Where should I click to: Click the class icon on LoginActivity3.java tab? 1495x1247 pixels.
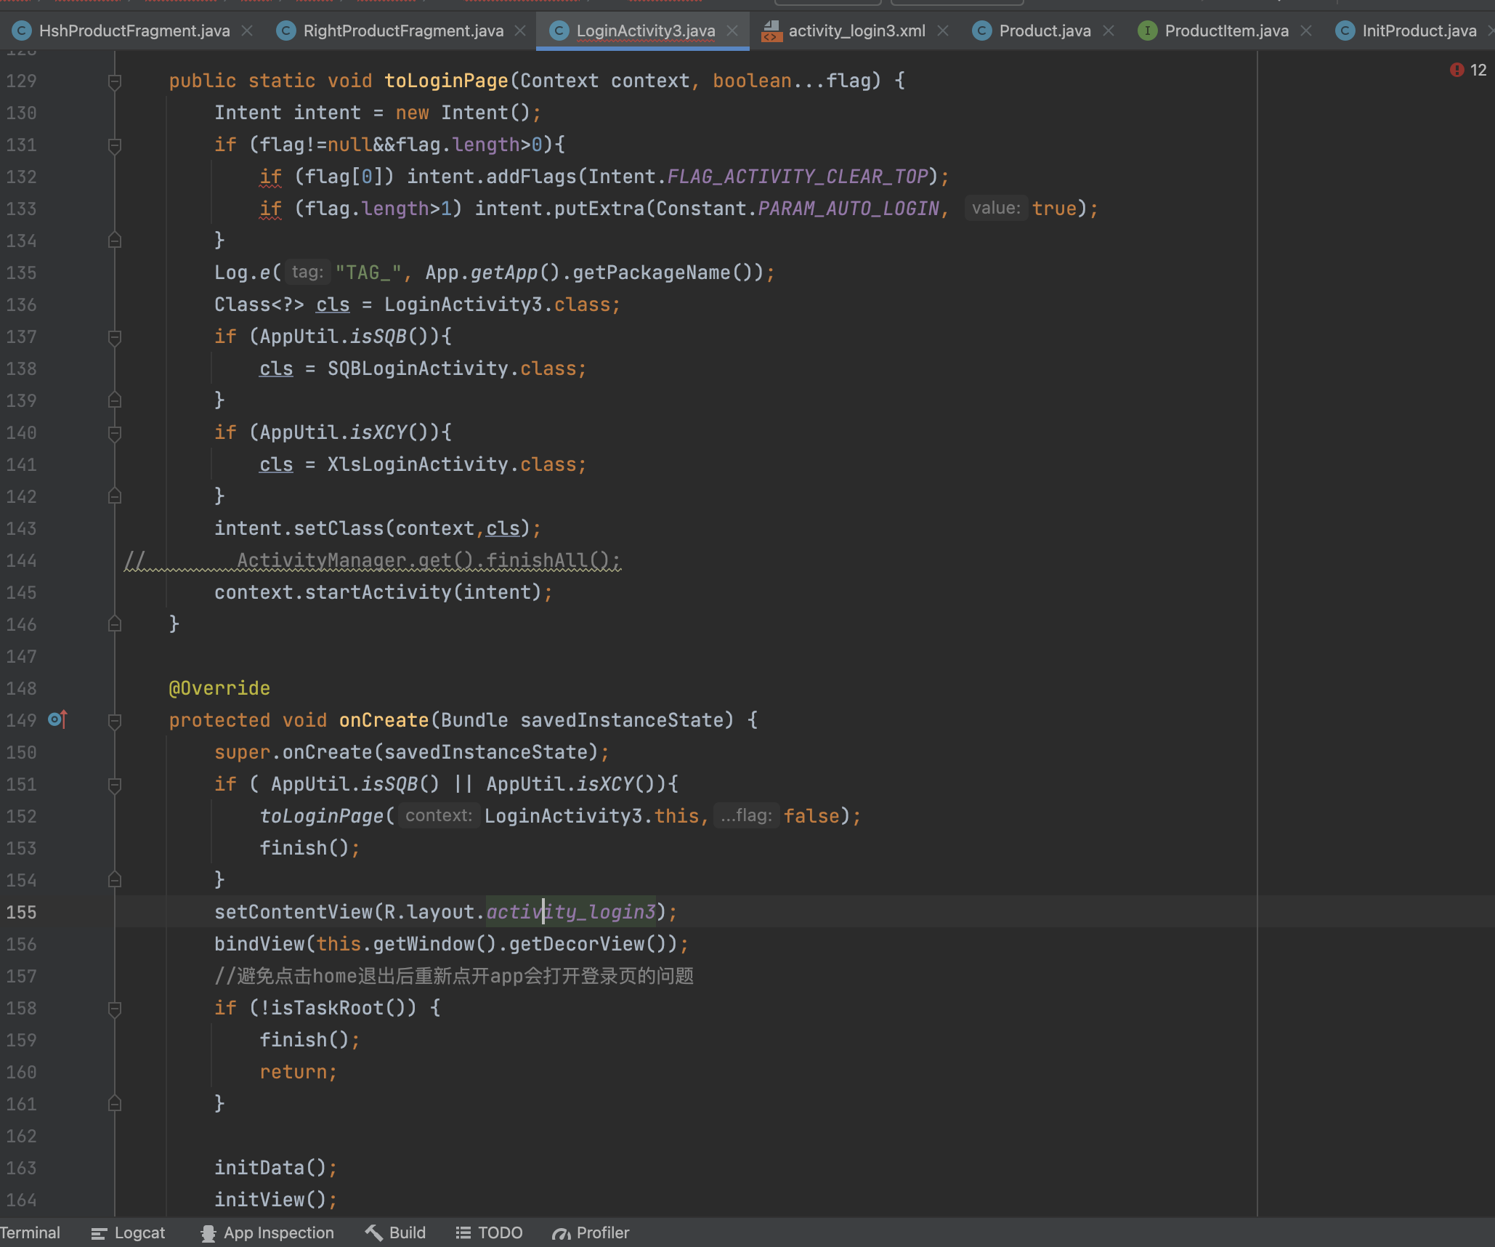[x=559, y=31]
